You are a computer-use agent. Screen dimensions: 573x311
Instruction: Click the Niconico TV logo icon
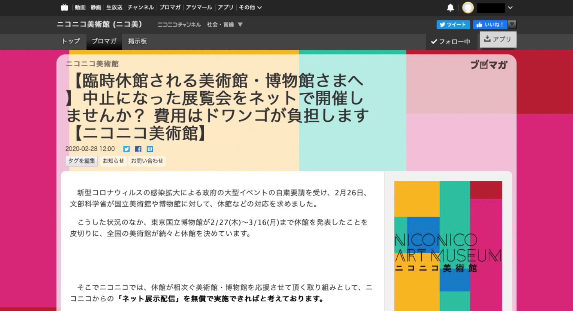pos(64,7)
